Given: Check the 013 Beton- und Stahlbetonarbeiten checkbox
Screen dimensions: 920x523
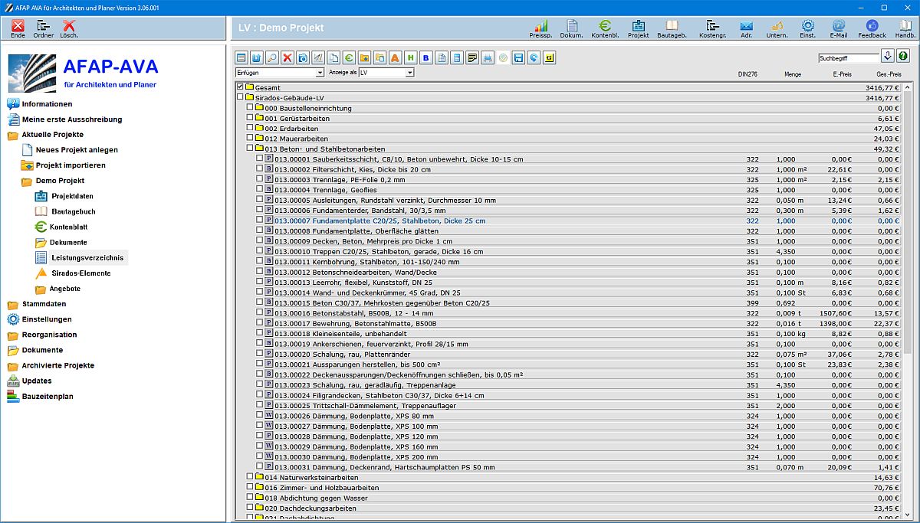Looking at the screenshot, I should [249, 149].
